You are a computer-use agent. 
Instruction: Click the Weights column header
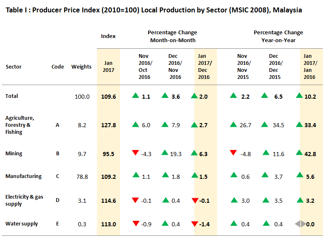click(x=81, y=66)
